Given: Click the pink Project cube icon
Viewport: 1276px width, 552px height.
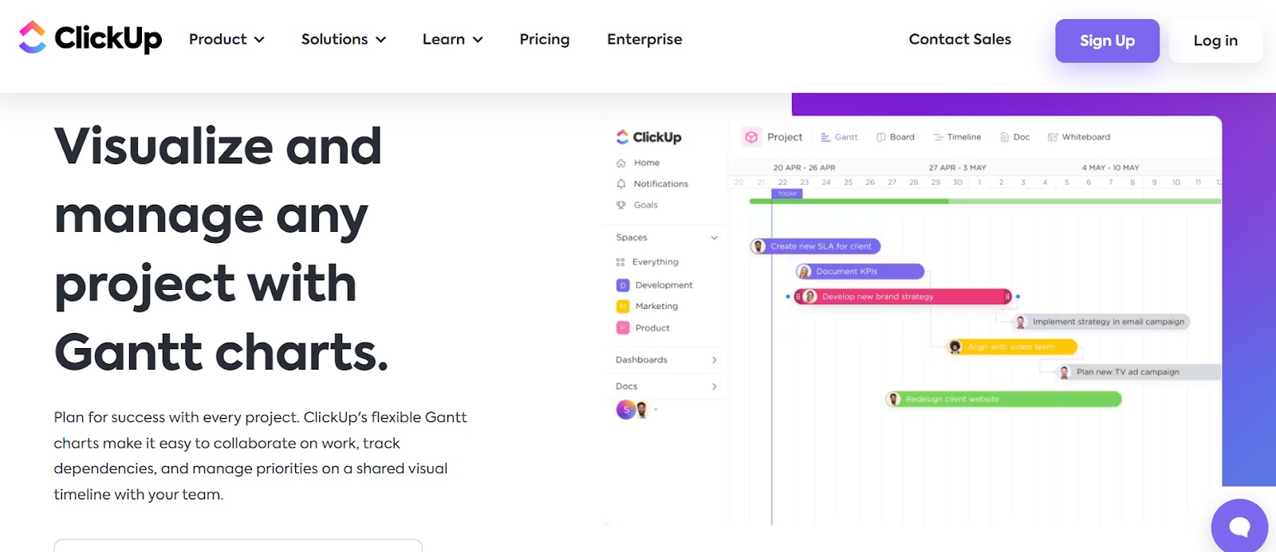Looking at the screenshot, I should coord(751,137).
